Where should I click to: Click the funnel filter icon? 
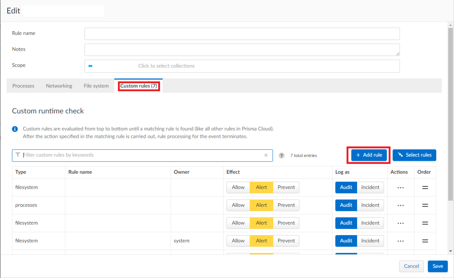[18, 155]
